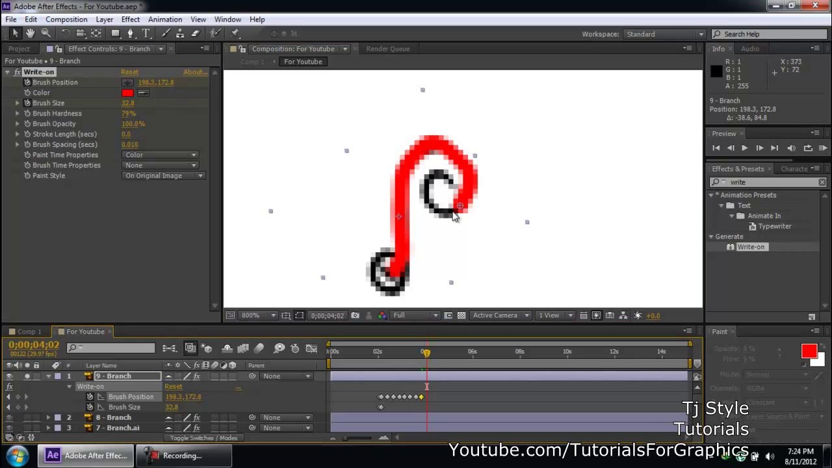Toggle Brush Position stopwatch in Effect Controls
Viewport: 832px width, 468px height.
27,82
